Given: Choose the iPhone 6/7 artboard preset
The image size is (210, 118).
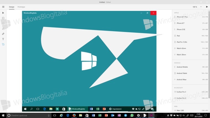Looking at the screenshot, I should (191, 23).
